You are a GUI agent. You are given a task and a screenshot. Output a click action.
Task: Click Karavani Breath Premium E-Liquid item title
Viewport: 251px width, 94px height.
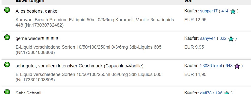[x=95, y=22]
